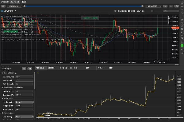
Task: Click the '4. Trailing Stop' heading
Action: (8, 113)
